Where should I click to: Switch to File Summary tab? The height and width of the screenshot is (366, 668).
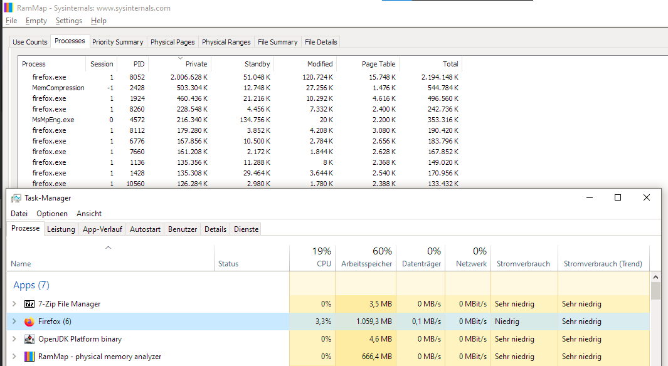click(278, 42)
